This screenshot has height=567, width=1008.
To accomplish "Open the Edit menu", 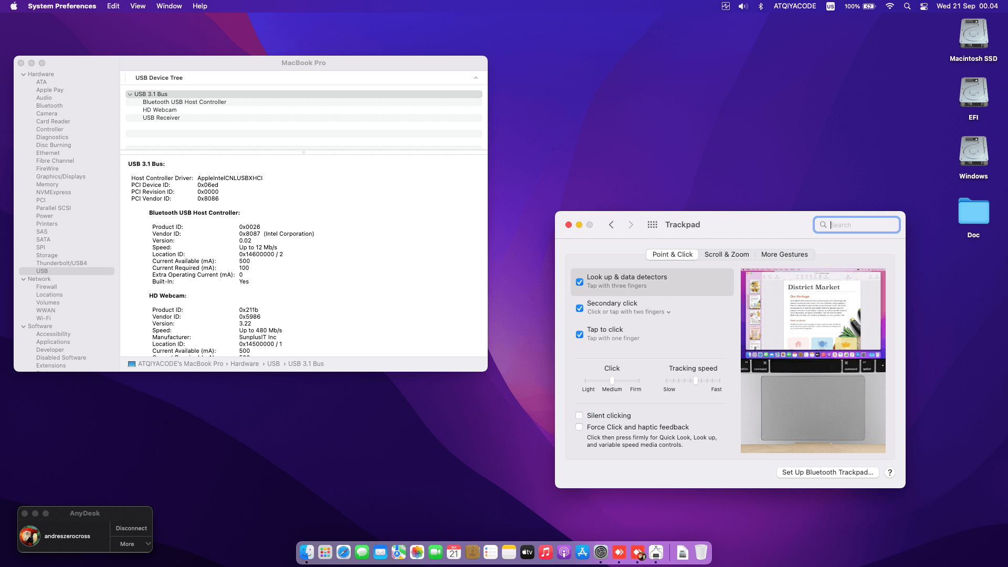I will (113, 6).
